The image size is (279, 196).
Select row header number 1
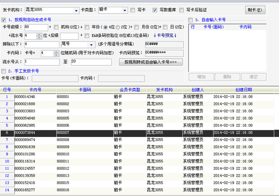(x=7, y=97)
